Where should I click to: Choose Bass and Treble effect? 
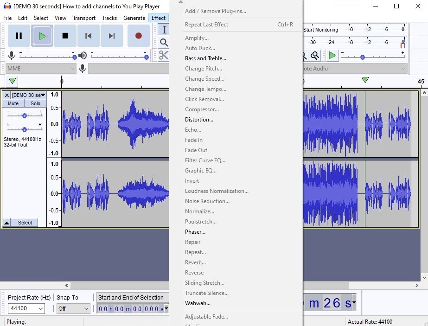click(x=236, y=58)
